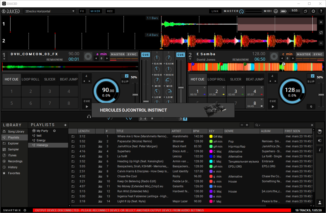326x213 pixels.
Task: Open Sampler in library sidebar
Action: (15, 149)
